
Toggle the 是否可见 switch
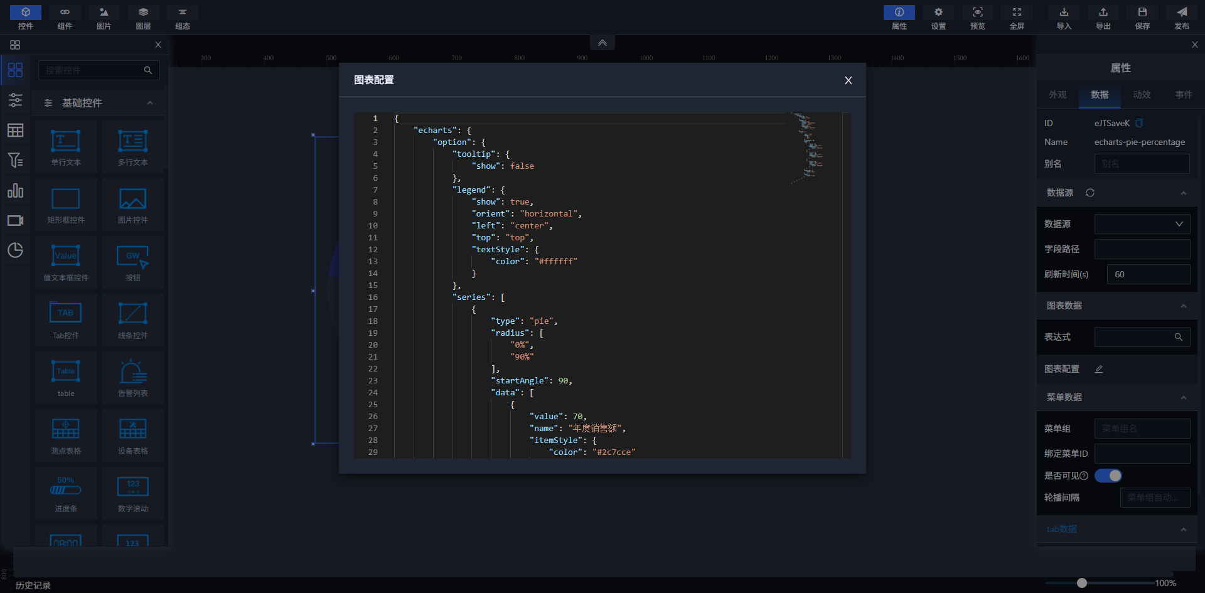[x=1108, y=476]
